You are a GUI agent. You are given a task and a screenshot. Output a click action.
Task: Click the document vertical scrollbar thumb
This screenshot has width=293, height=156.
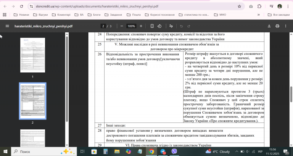(x=291, y=94)
